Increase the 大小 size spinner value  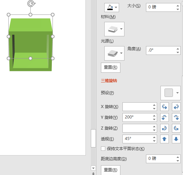coord(178,6)
